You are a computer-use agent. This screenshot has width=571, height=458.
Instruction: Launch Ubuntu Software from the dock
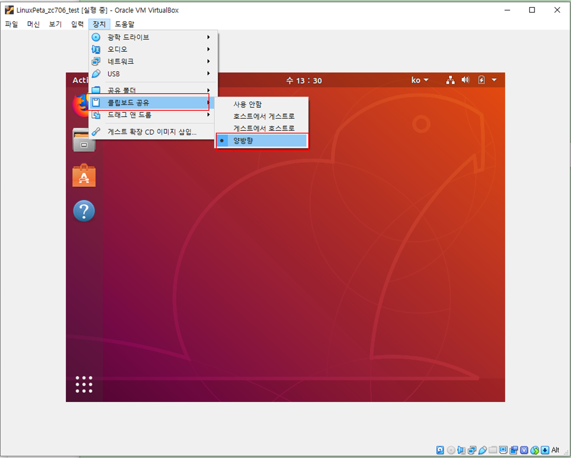pos(84,175)
